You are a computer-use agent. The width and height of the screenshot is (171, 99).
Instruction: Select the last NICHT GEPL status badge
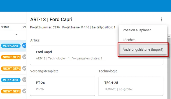[11, 91]
